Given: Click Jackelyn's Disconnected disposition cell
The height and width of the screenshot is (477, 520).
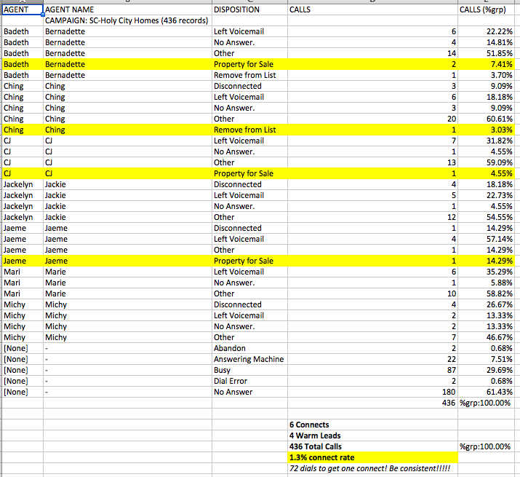Looking at the screenshot, I should coord(249,184).
